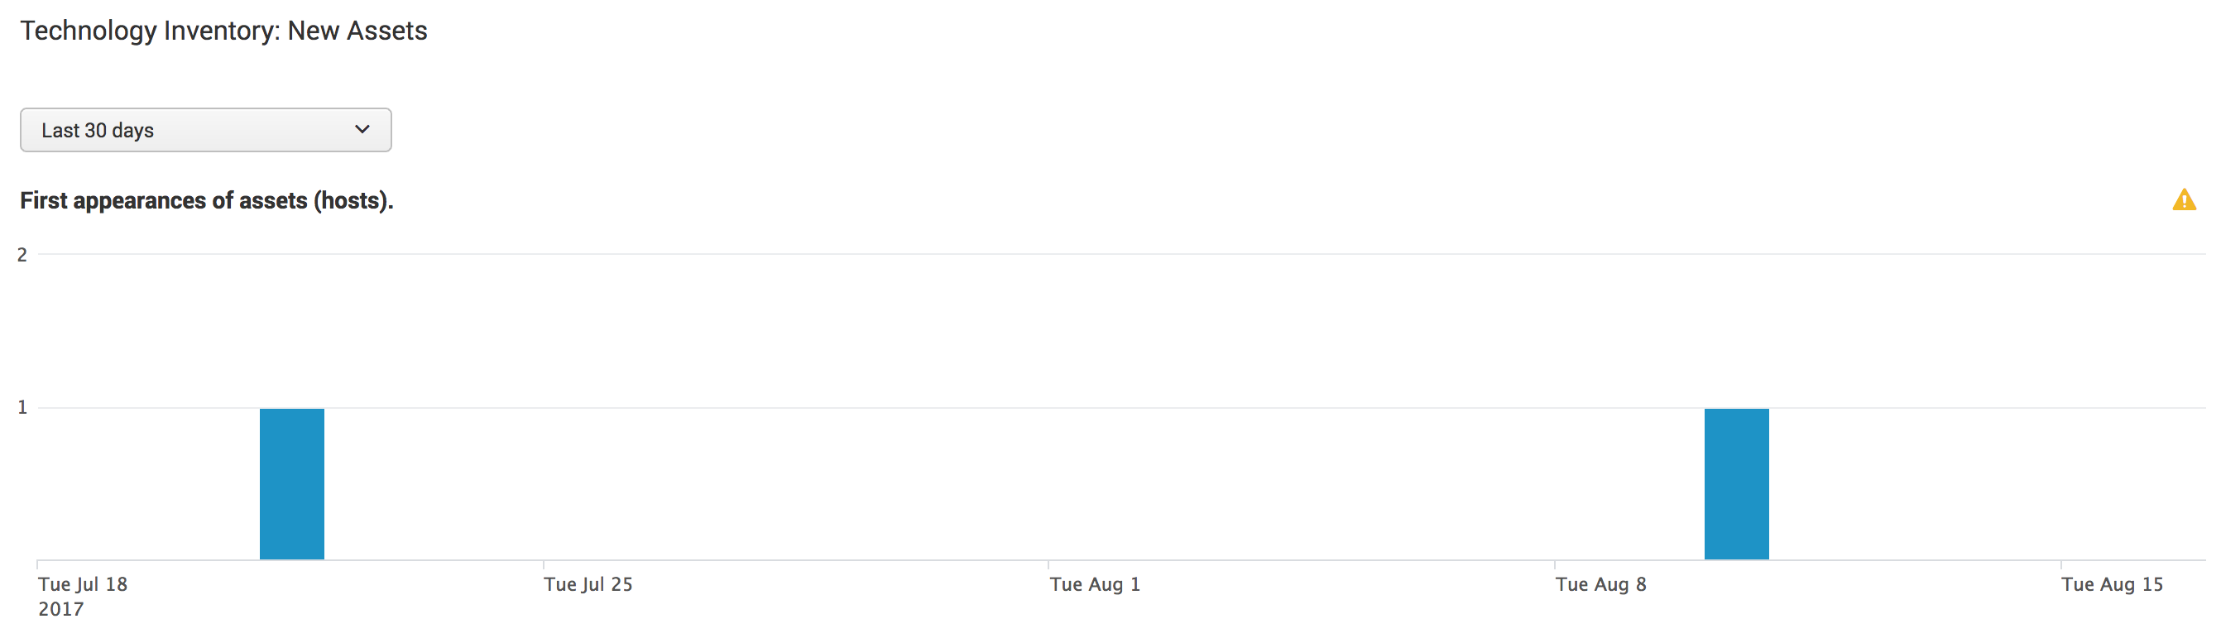
Task: Click the Tue Jul 18 axis label
Action: point(83,584)
